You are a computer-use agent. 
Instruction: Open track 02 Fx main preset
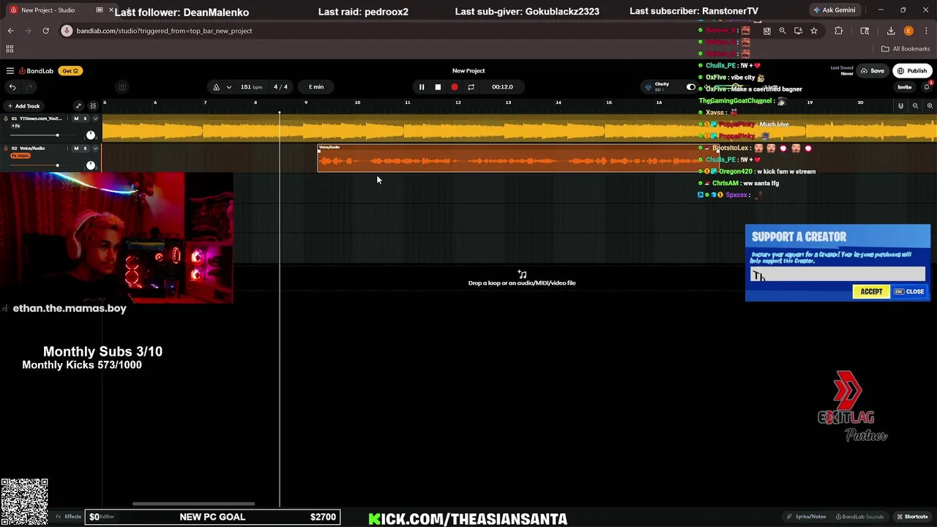pyautogui.click(x=20, y=156)
